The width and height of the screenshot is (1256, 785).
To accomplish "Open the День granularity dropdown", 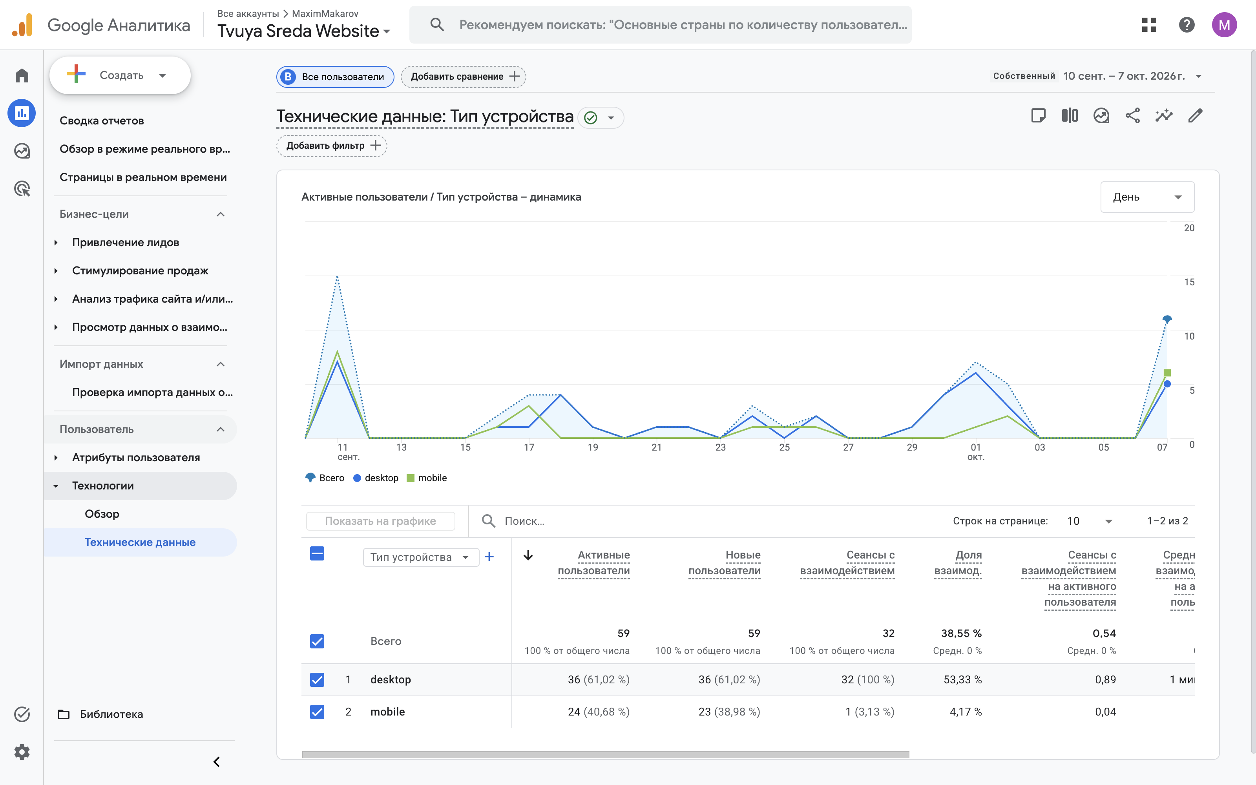I will [x=1147, y=197].
